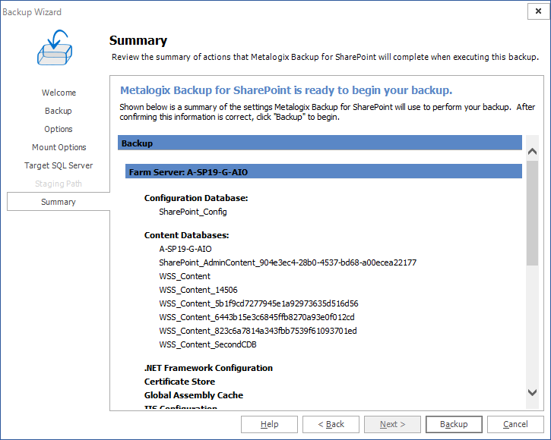Click the backup wizard logo icon

click(x=54, y=49)
